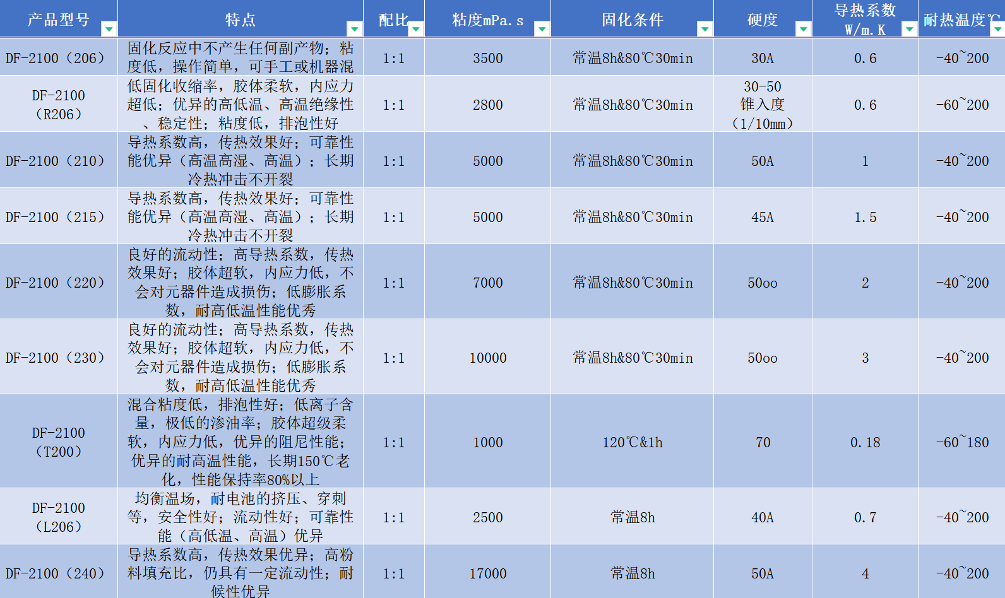Select 常温8h cell in 240 row

click(x=633, y=572)
